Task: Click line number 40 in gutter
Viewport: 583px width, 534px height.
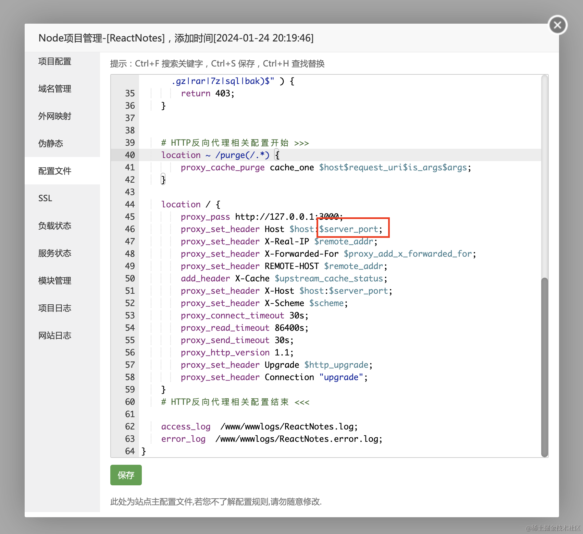Action: tap(130, 155)
